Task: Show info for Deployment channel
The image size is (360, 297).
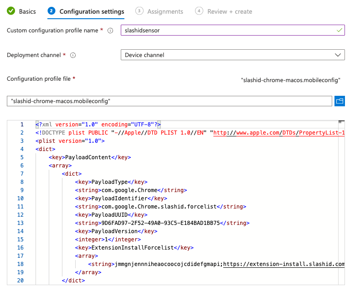Action: pos(73,55)
